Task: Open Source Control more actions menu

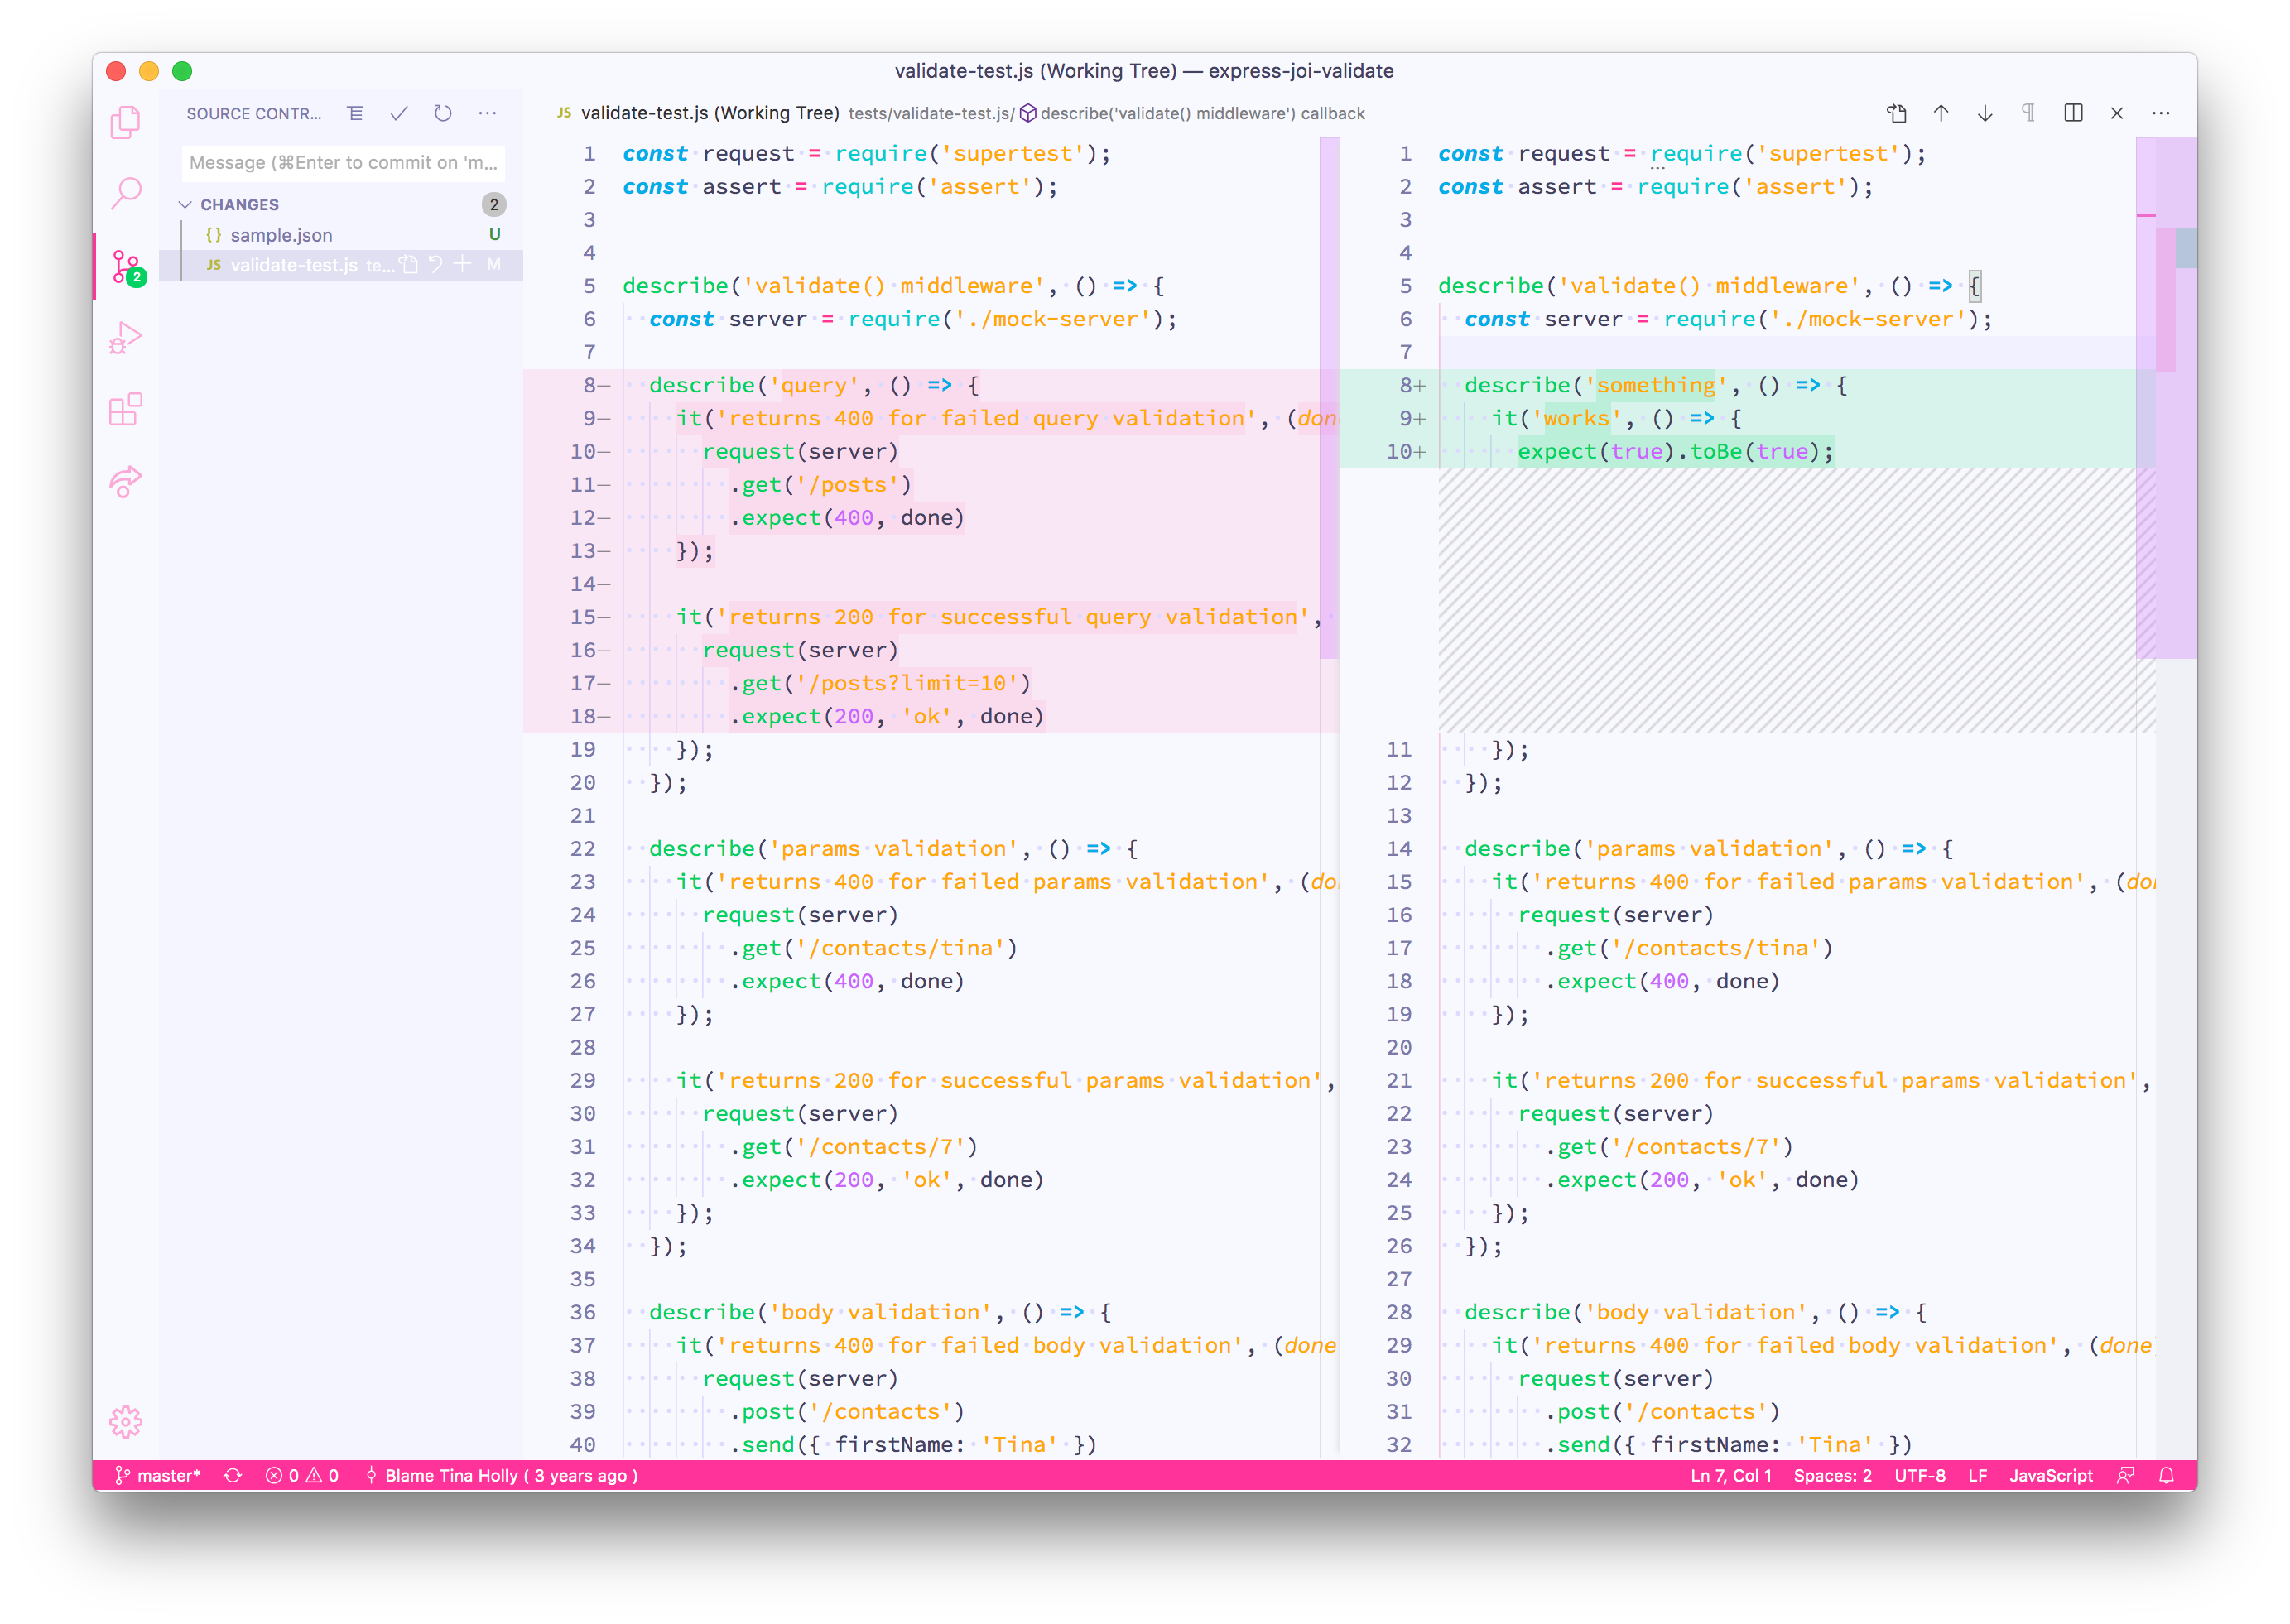Action: pos(488,114)
